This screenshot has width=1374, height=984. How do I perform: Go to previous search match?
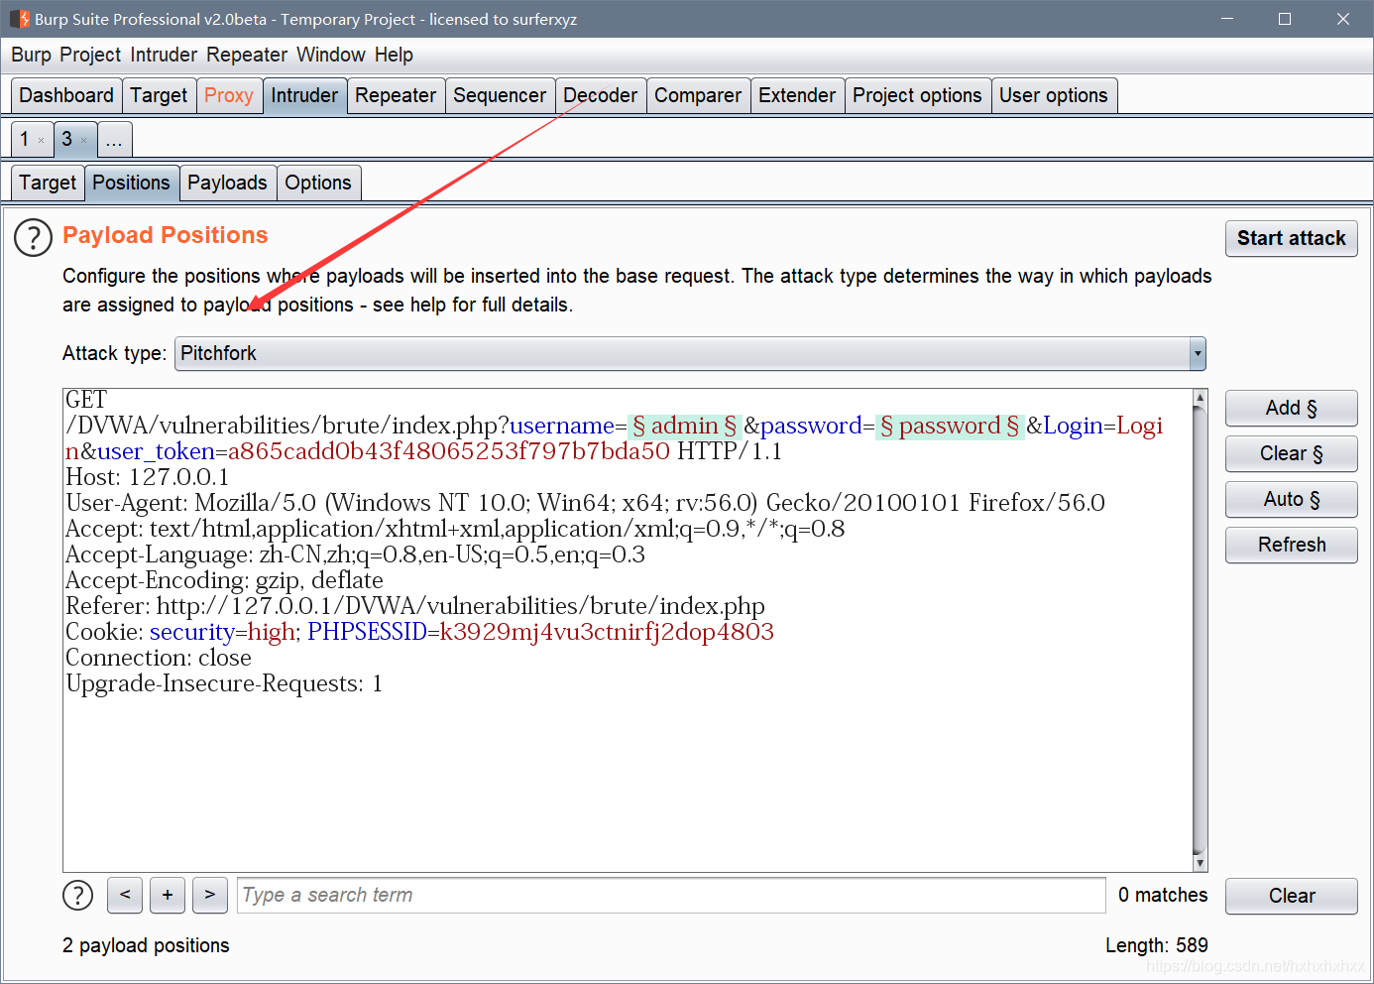[125, 895]
